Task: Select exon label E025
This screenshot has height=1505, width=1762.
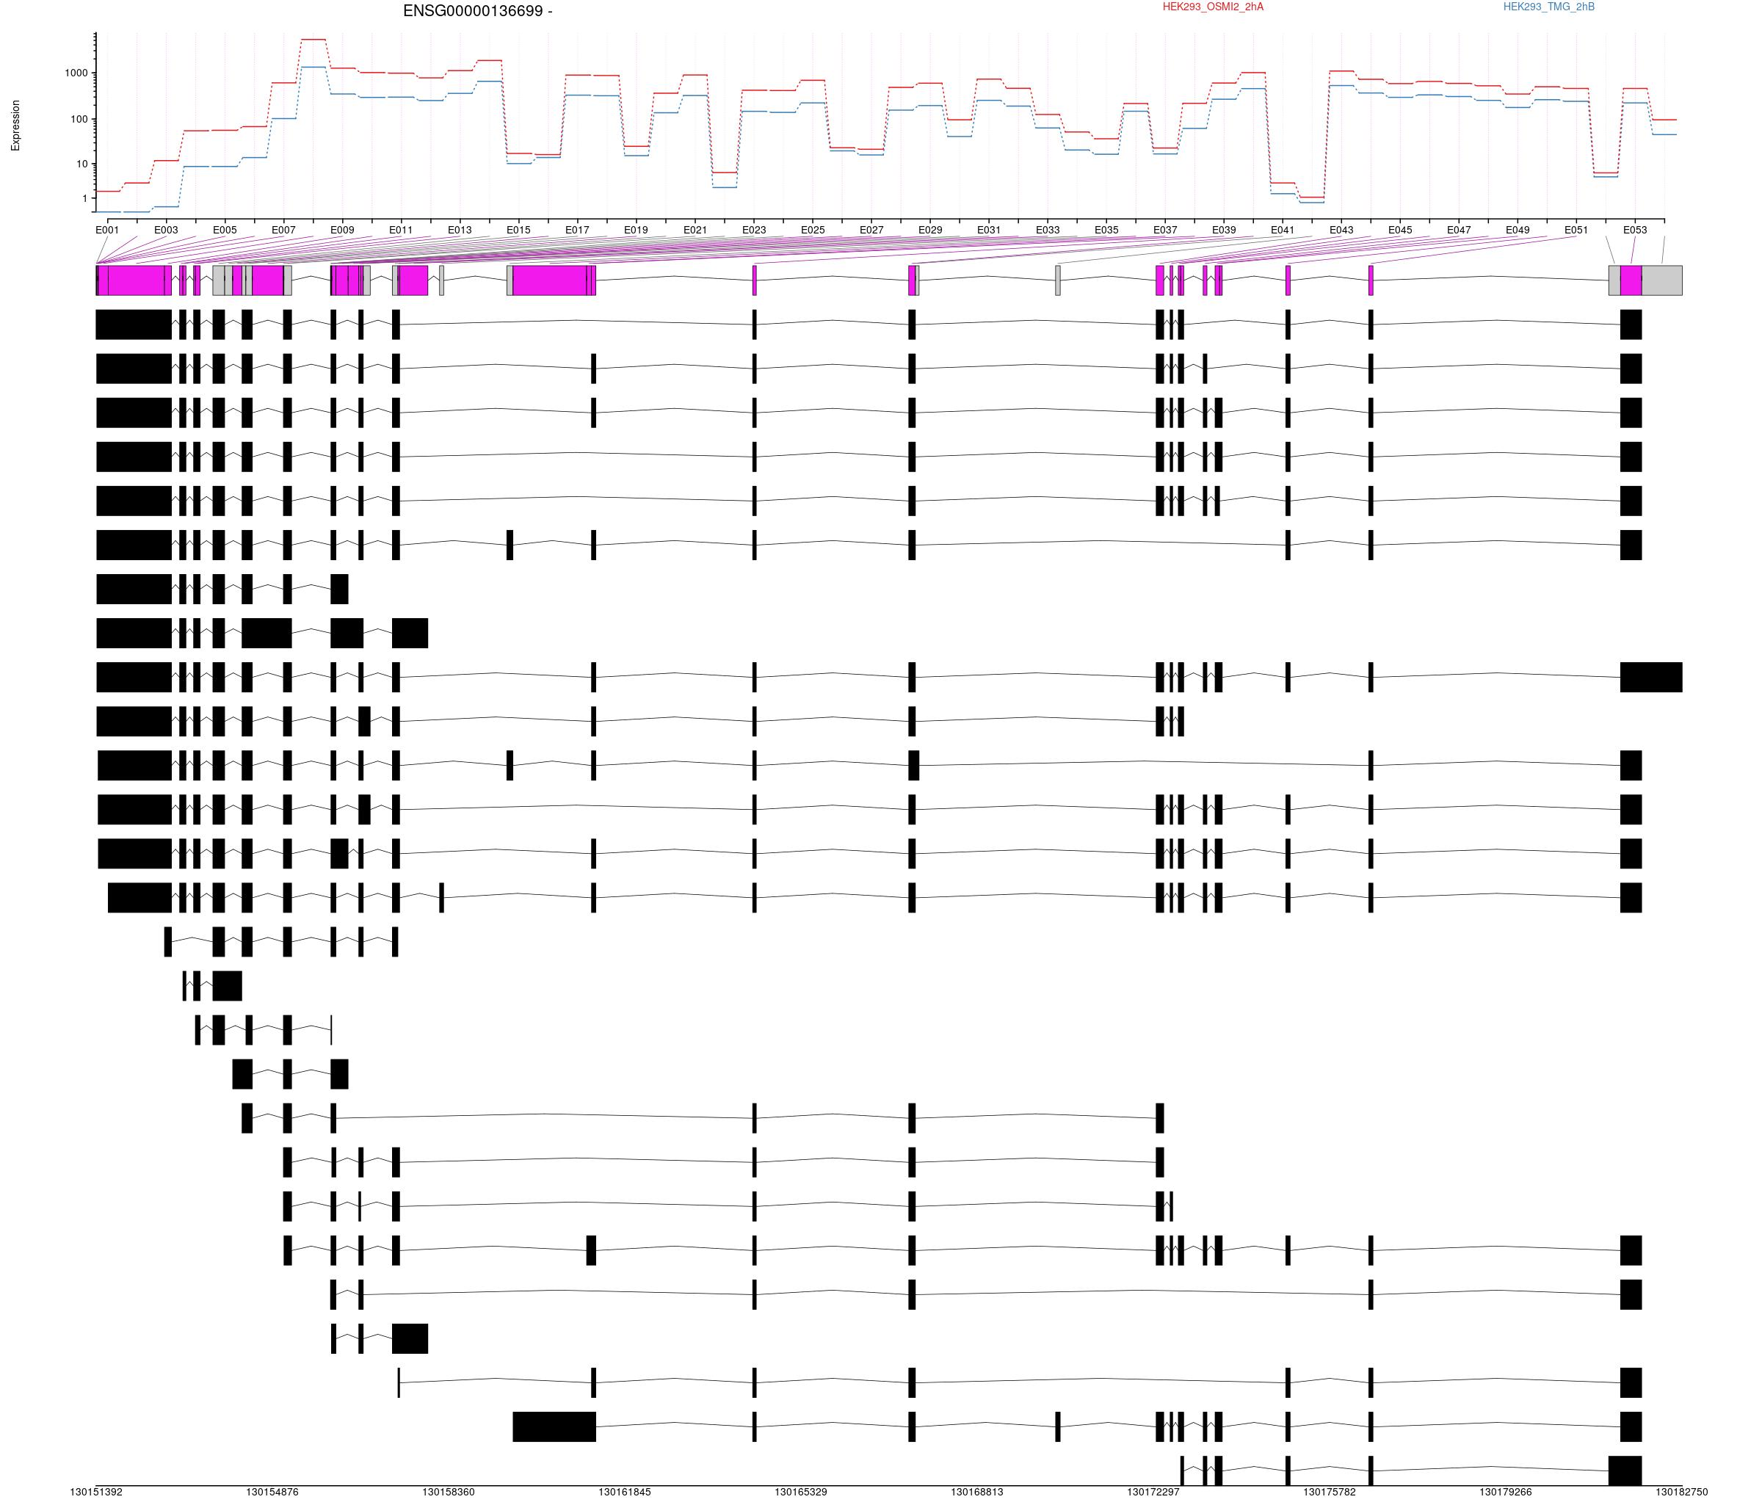Action: pyautogui.click(x=812, y=230)
